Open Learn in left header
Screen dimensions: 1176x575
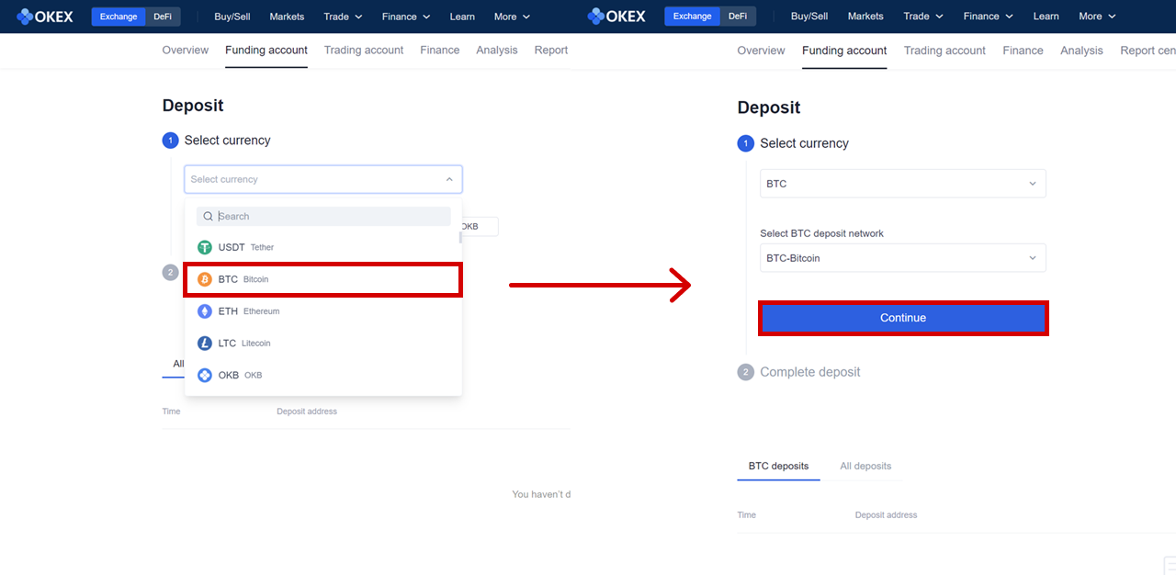tap(462, 17)
